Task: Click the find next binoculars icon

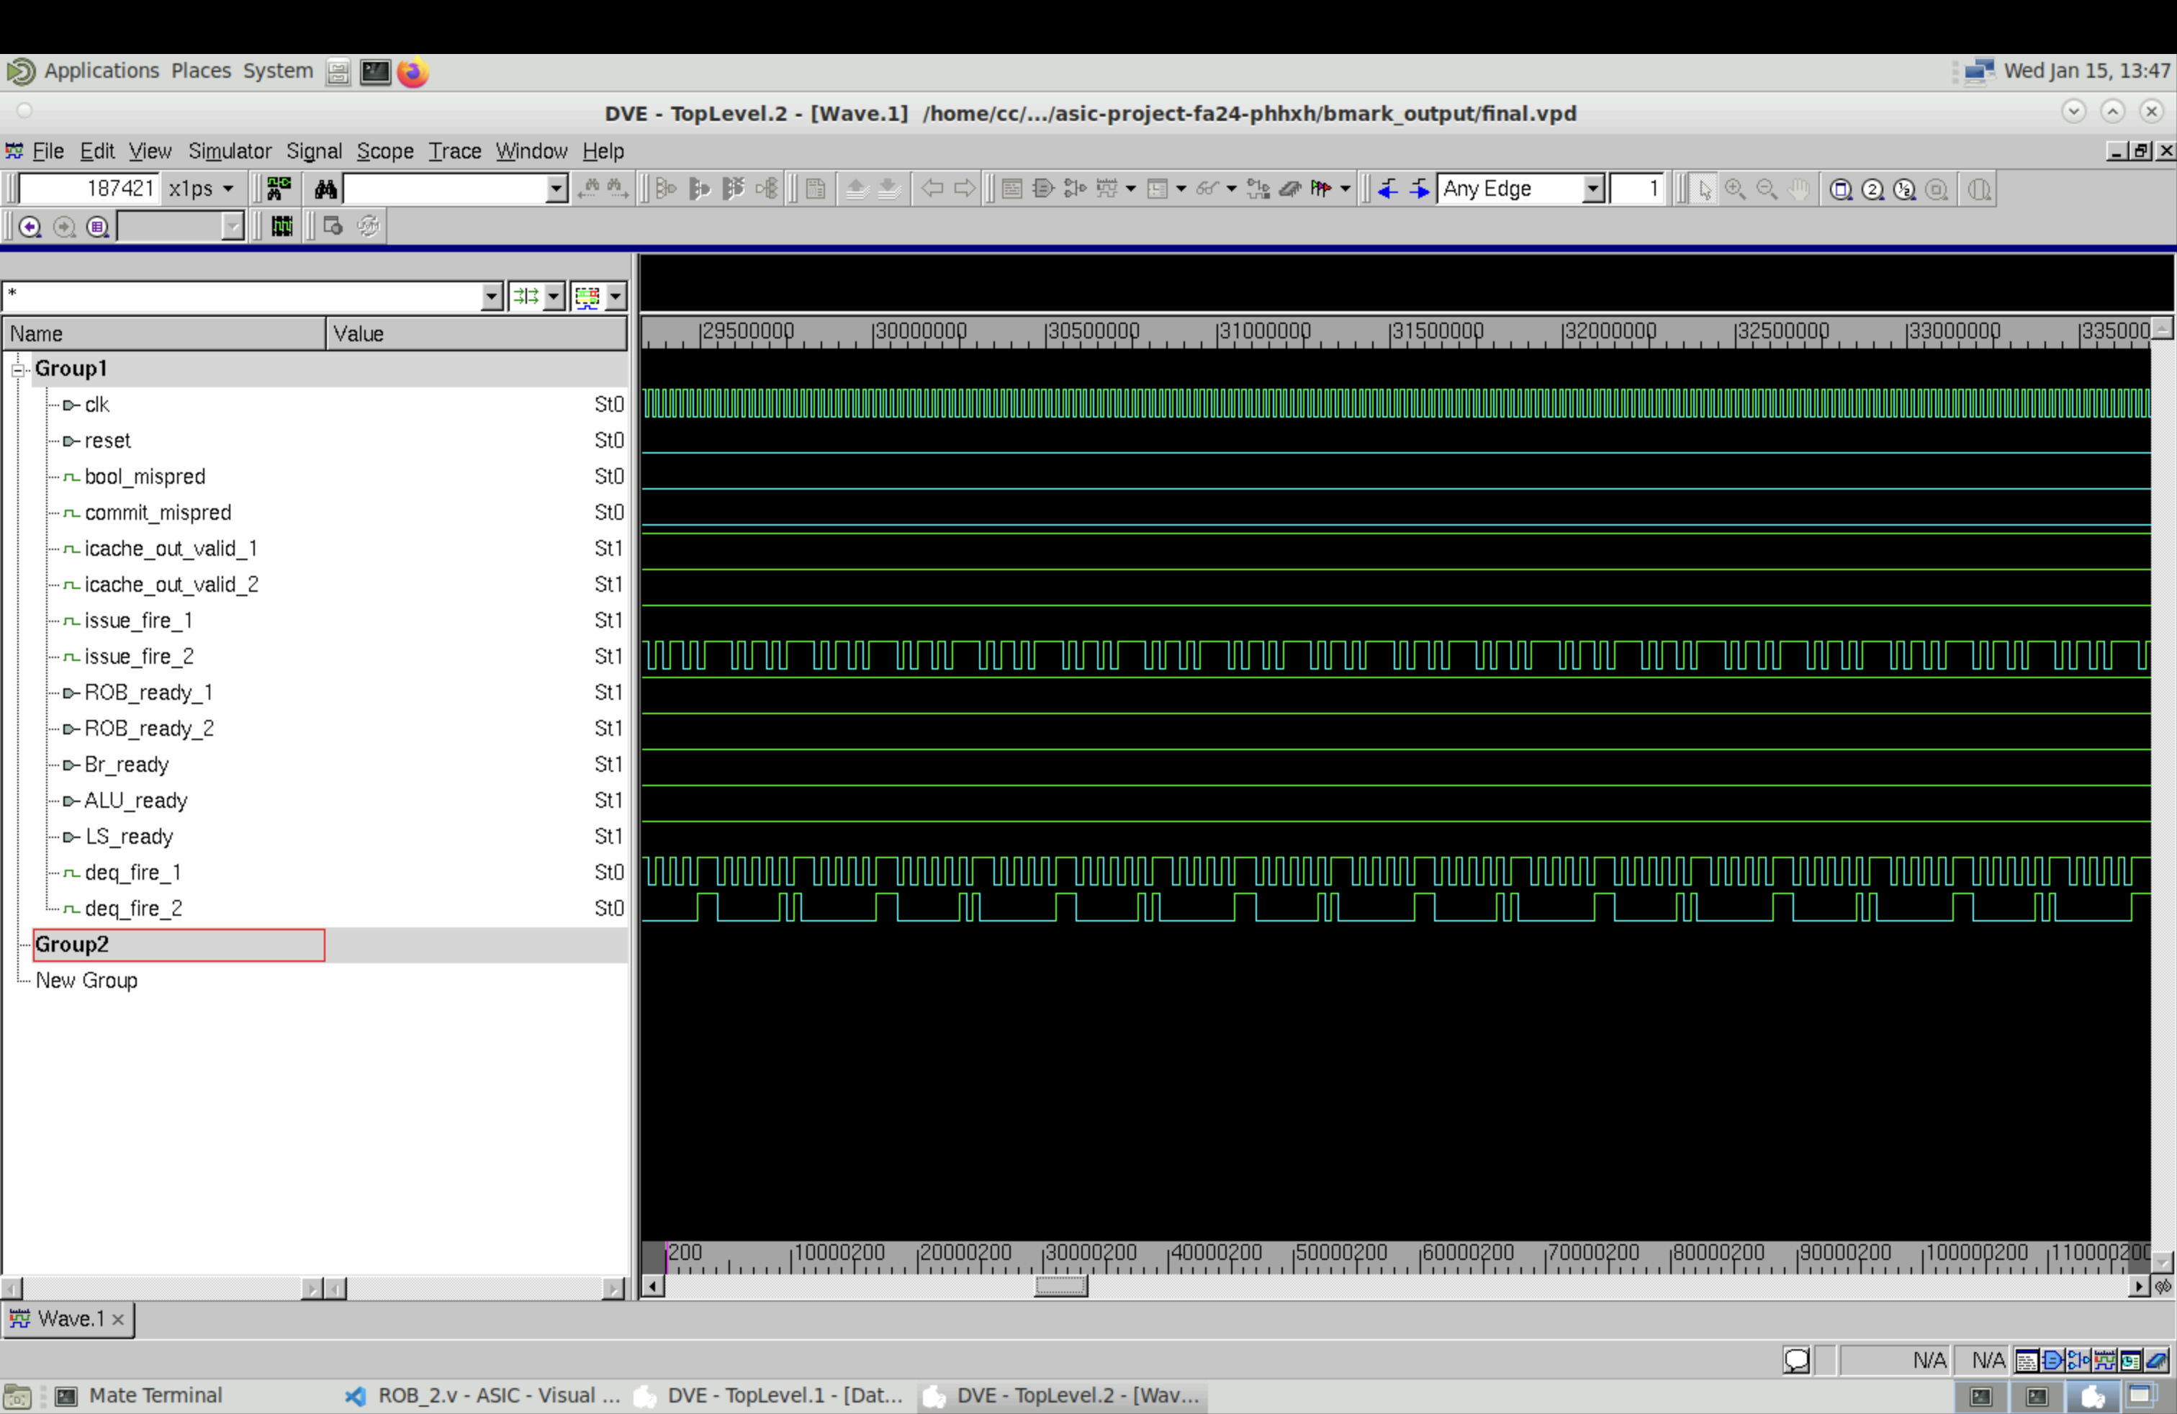Action: tap(618, 189)
